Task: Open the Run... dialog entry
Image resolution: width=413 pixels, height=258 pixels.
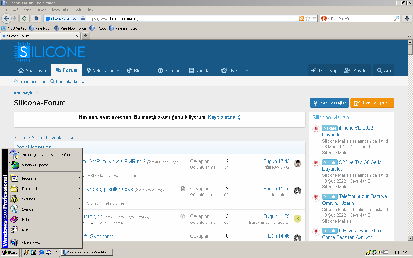Action: pos(45,230)
